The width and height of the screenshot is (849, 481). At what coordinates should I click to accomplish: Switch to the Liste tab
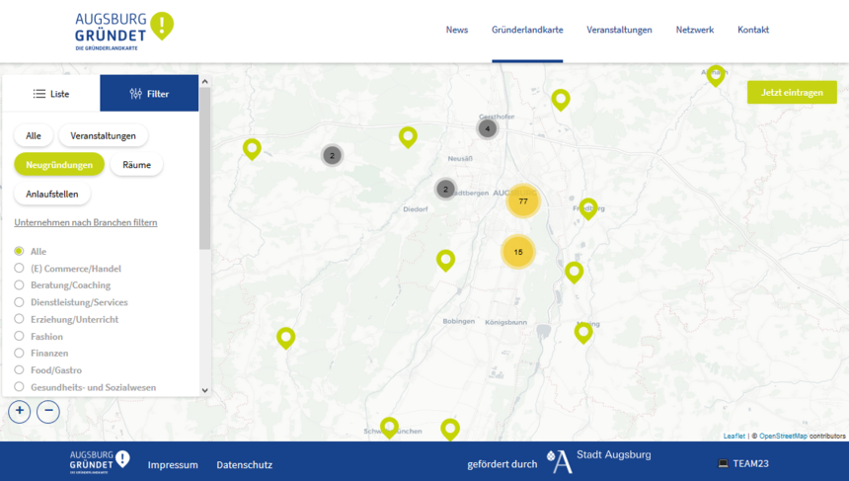click(x=51, y=93)
